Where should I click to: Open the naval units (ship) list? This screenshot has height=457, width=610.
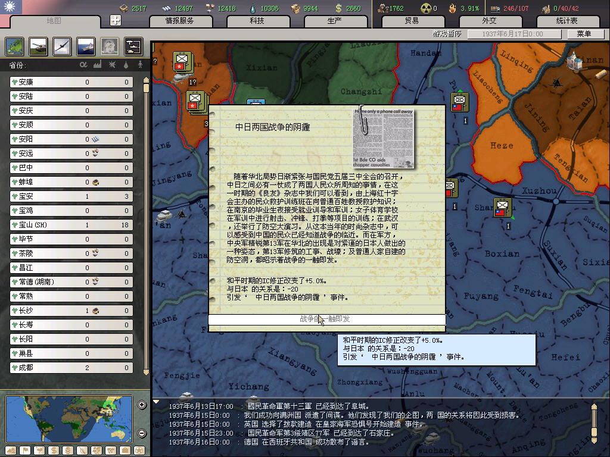tap(86, 46)
